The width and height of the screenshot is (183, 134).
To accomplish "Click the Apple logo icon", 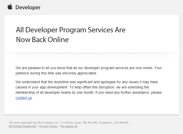I will tap(10, 7).
